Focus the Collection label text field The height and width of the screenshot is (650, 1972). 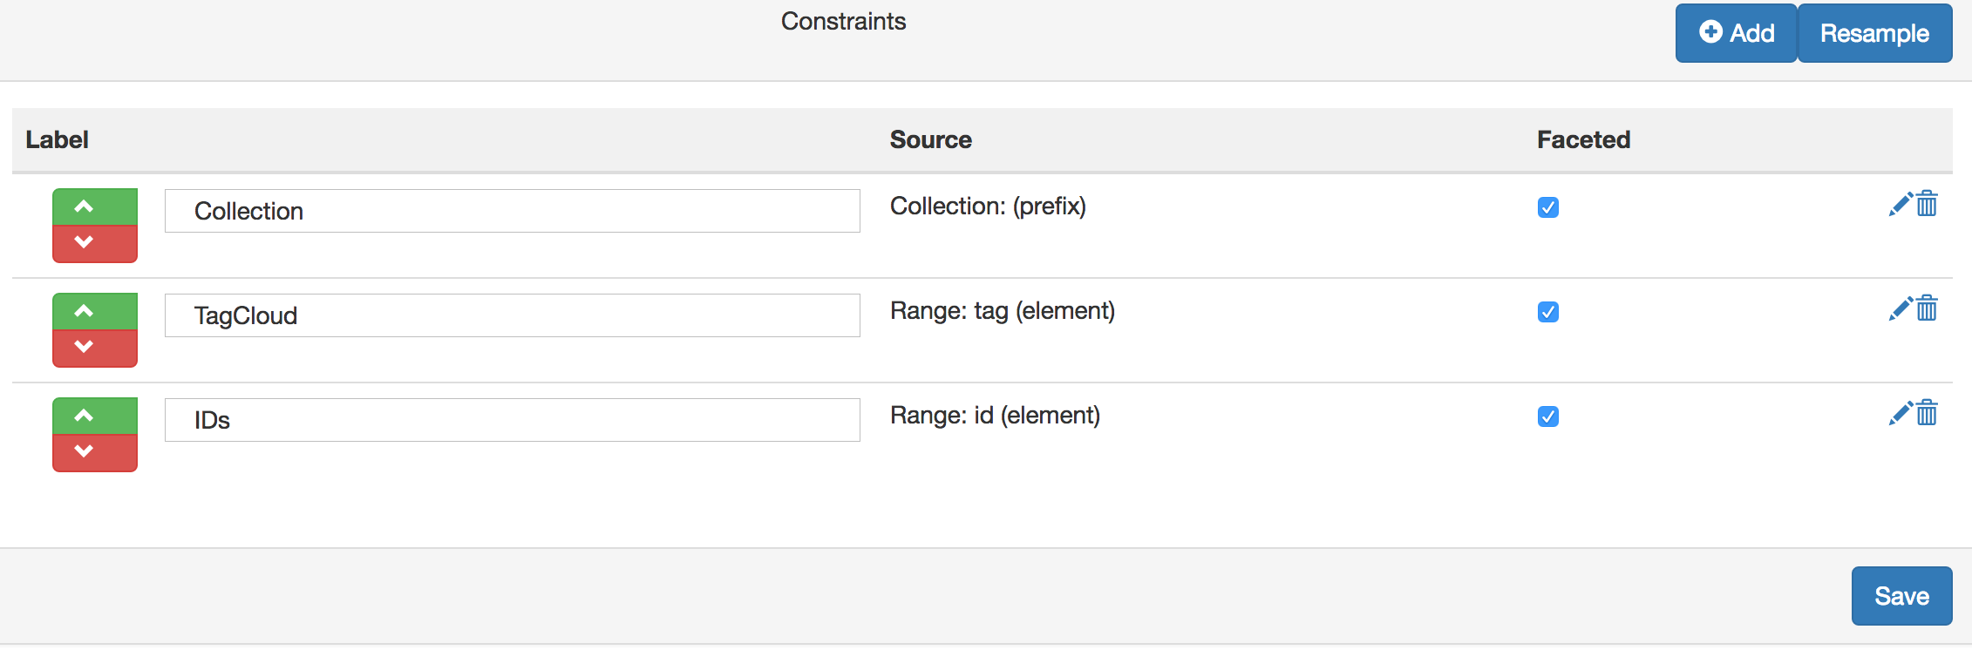pyautogui.click(x=512, y=211)
